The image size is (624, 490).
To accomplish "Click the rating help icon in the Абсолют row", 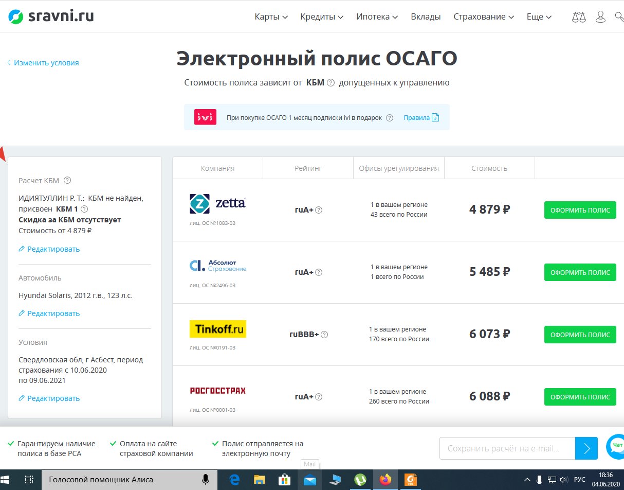I will pyautogui.click(x=319, y=272).
